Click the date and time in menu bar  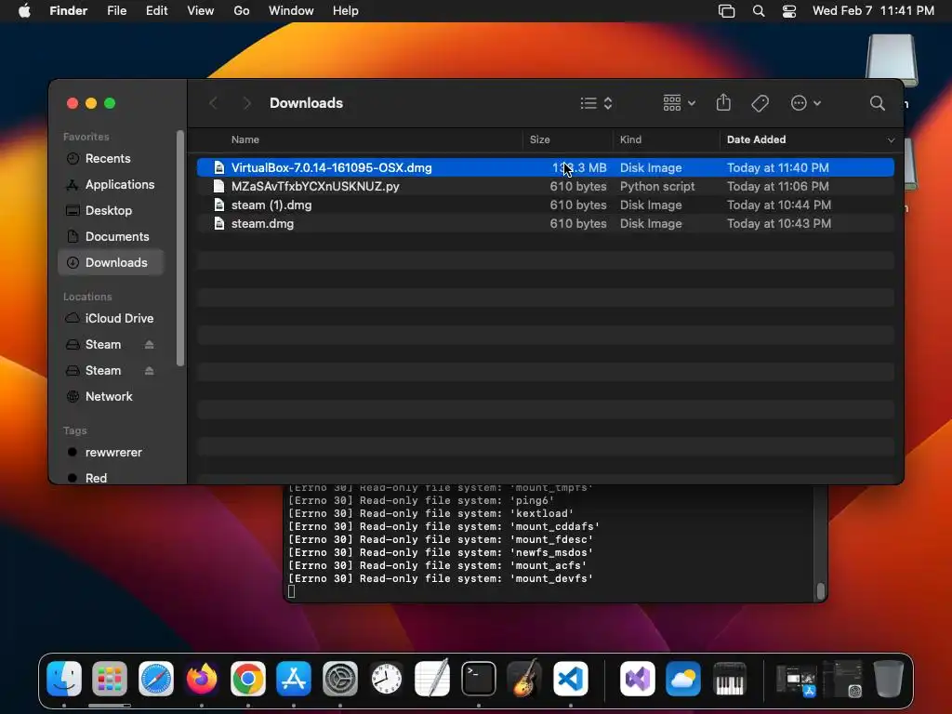coord(873,11)
